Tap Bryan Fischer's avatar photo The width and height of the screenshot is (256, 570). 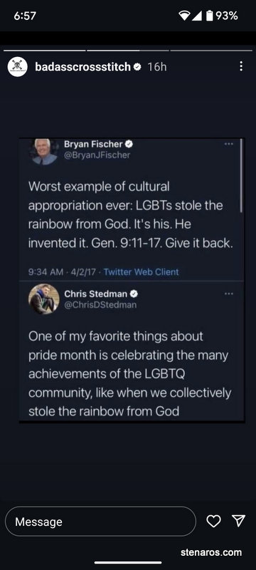pos(44,152)
